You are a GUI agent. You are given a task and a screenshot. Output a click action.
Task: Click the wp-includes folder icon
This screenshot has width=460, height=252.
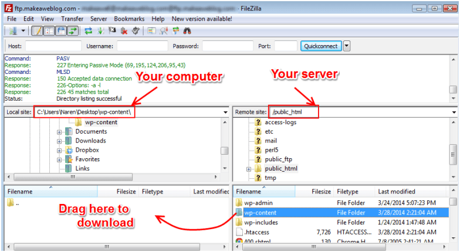click(x=239, y=222)
